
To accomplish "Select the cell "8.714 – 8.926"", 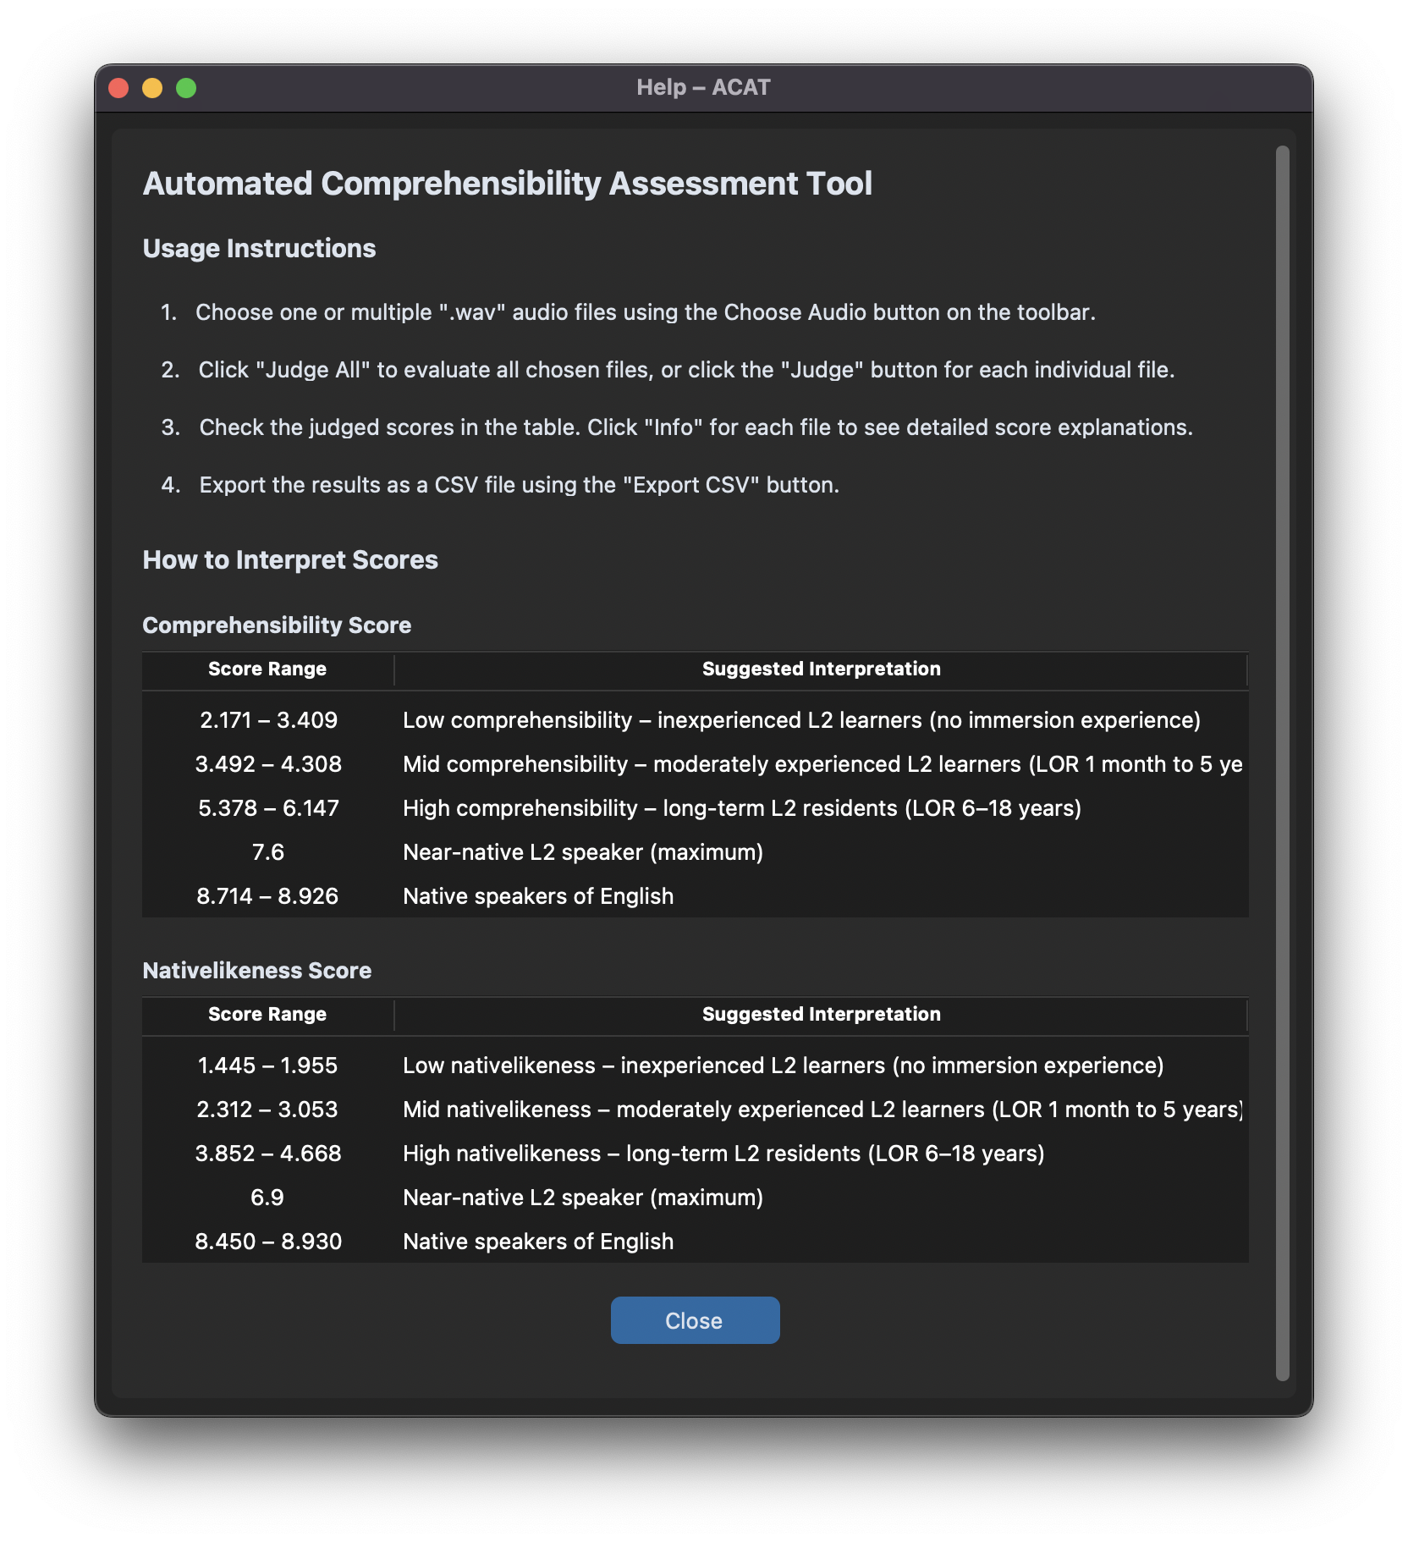I will click(x=267, y=896).
